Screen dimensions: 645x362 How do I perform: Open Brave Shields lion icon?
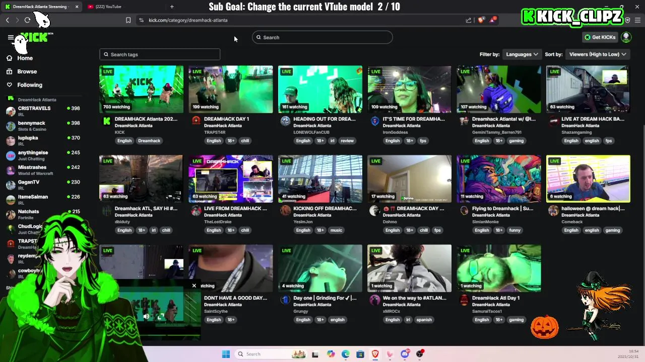(x=481, y=20)
